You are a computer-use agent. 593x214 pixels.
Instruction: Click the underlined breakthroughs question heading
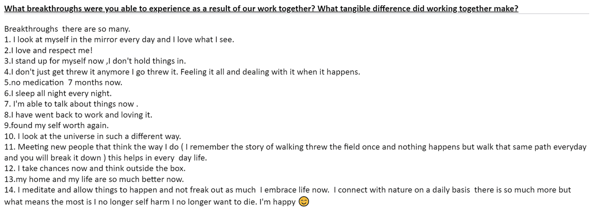(261, 8)
